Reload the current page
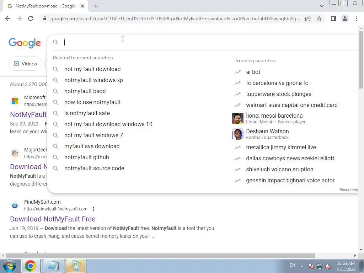The image size is (364, 273). tap(31, 18)
